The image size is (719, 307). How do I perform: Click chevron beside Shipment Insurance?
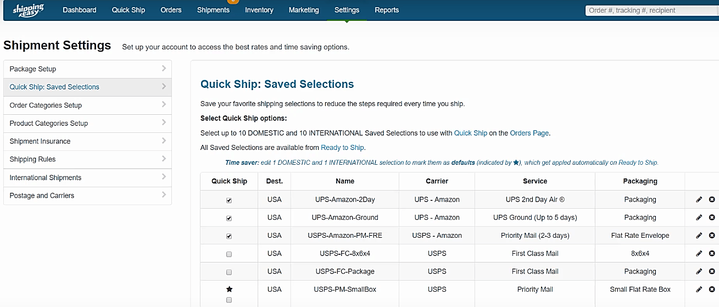164,141
